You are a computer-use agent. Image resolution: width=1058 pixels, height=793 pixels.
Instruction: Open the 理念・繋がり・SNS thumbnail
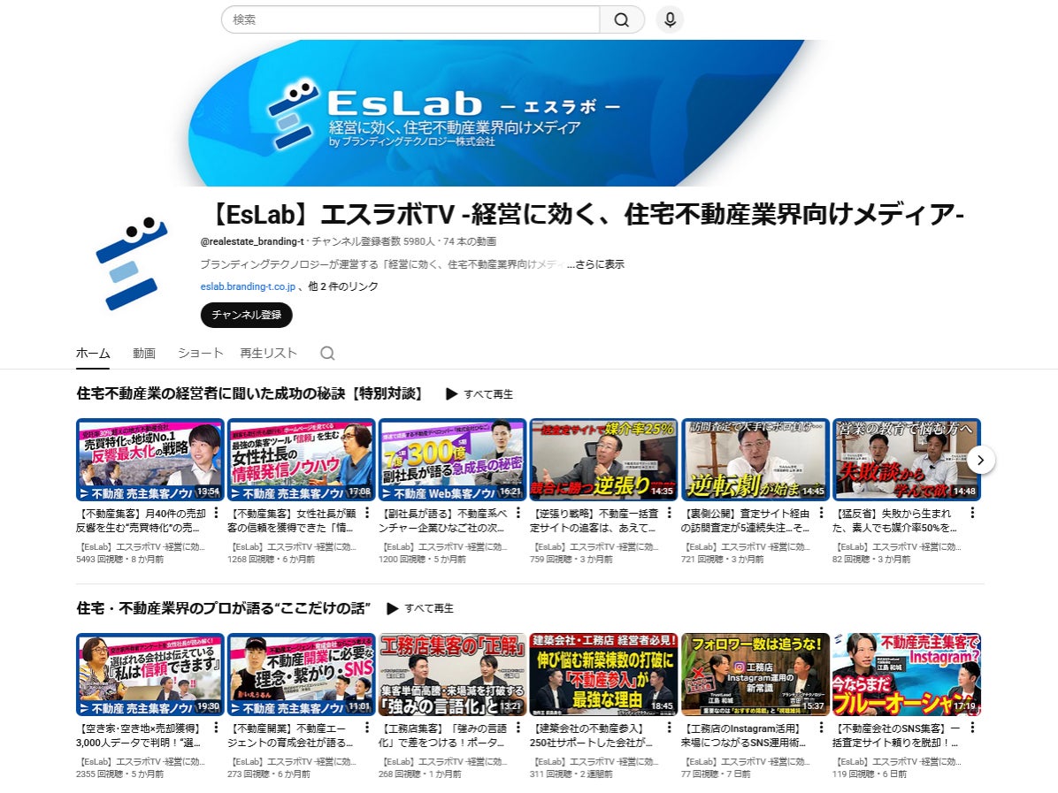pyautogui.click(x=301, y=675)
